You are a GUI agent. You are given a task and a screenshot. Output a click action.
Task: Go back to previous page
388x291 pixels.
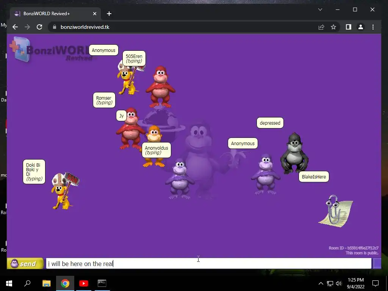[x=15, y=27]
